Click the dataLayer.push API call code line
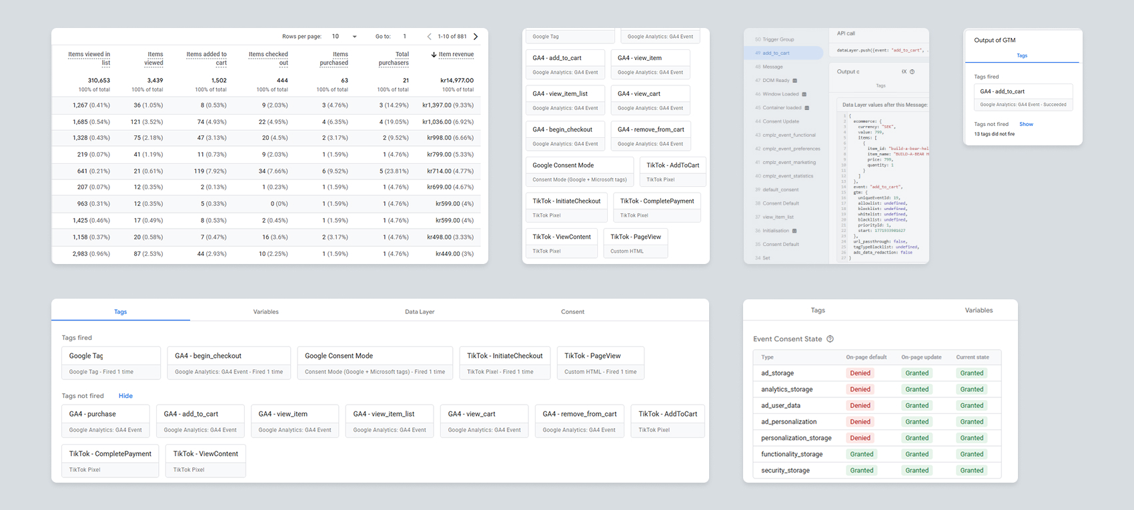Viewport: 1134px width, 510px height. click(x=882, y=51)
